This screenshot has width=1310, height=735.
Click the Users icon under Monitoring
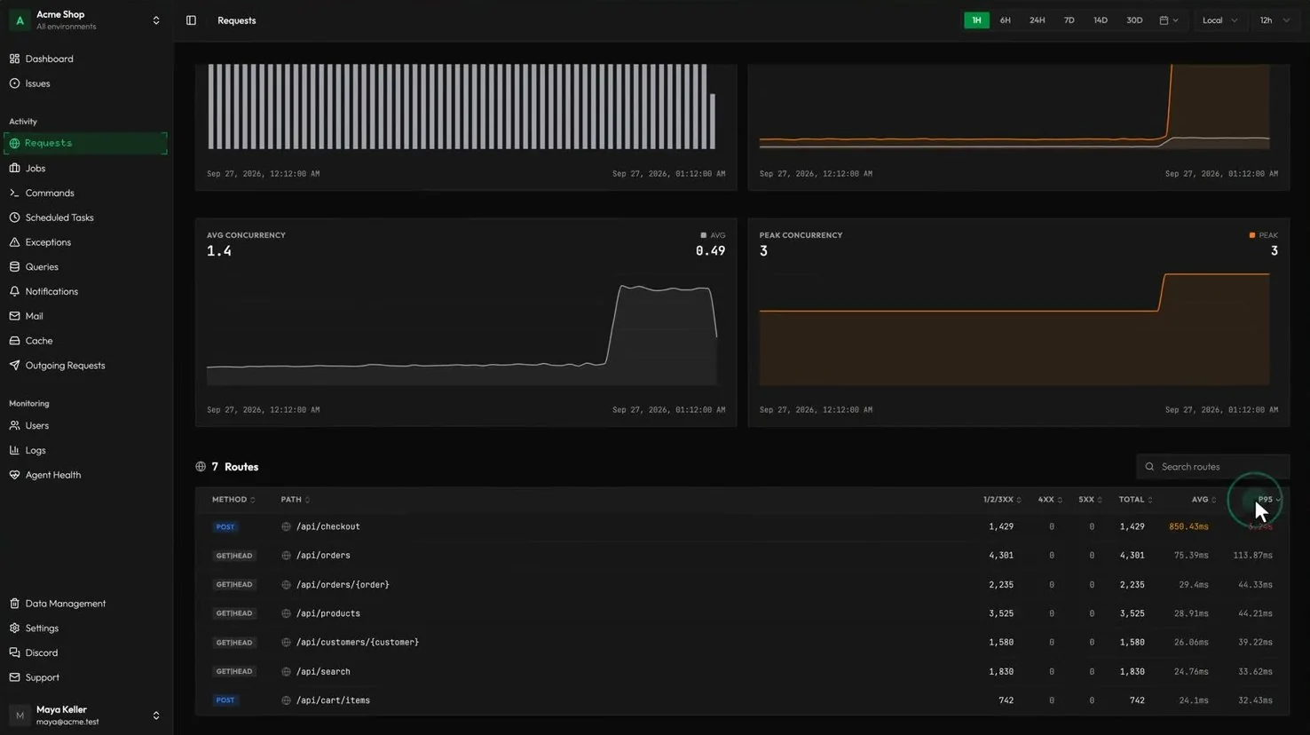tap(14, 426)
